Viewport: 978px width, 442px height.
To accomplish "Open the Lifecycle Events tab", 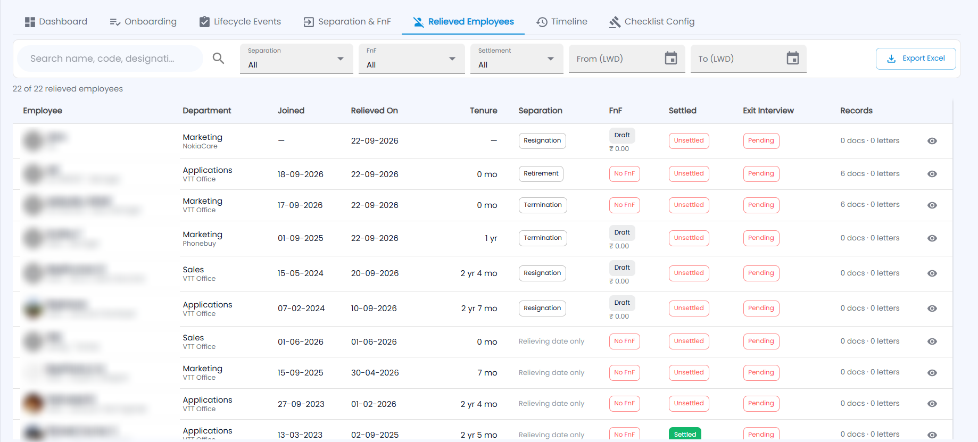I will pos(240,22).
